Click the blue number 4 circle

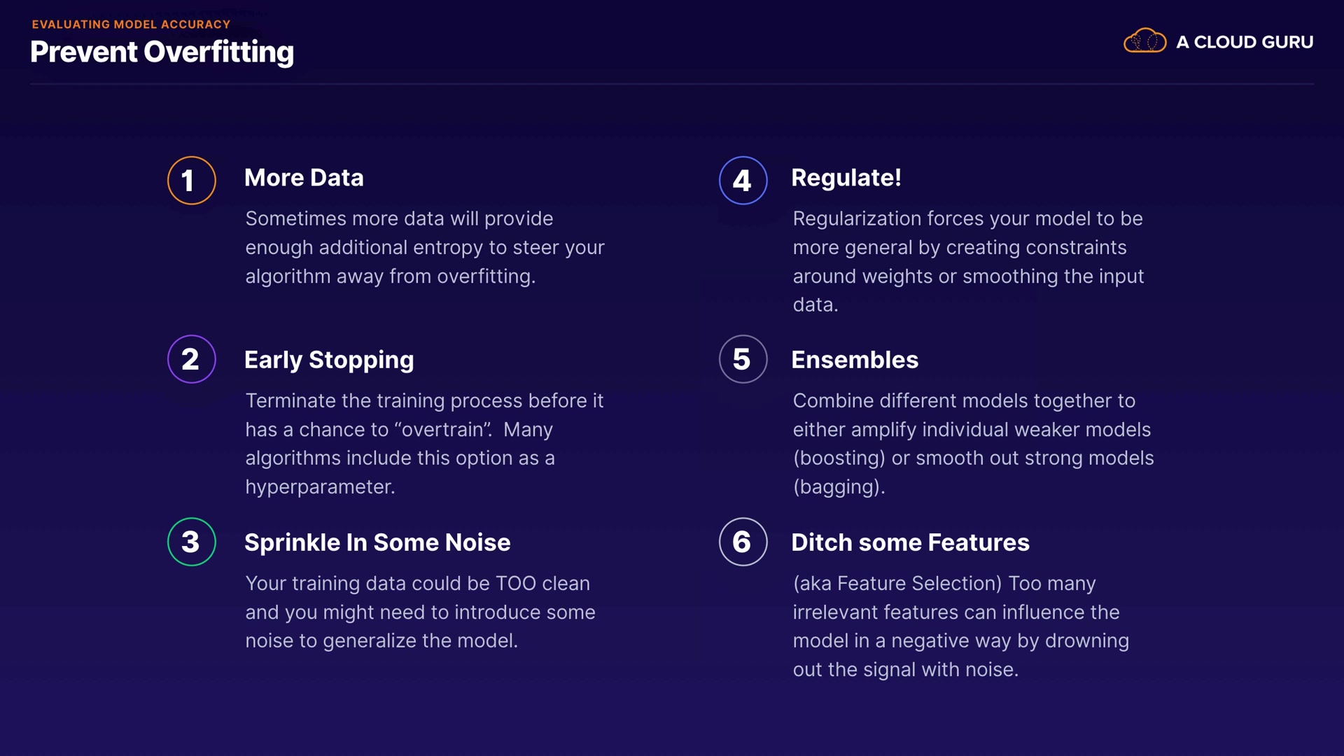coord(743,181)
